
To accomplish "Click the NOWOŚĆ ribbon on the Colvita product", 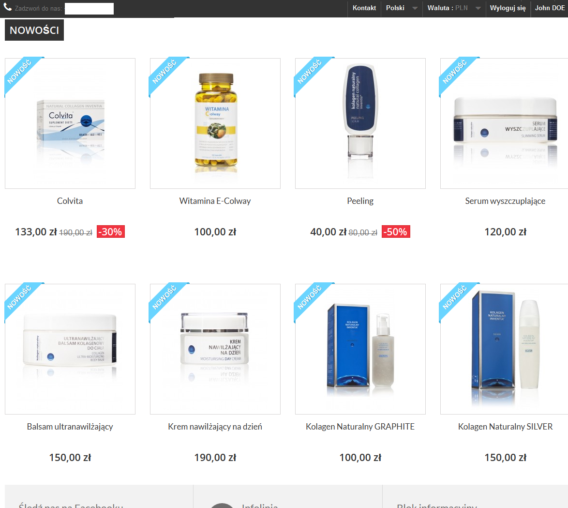I will click(x=19, y=72).
